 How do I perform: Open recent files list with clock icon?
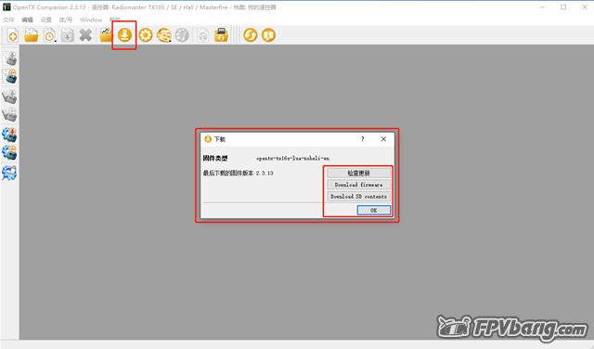[49, 35]
